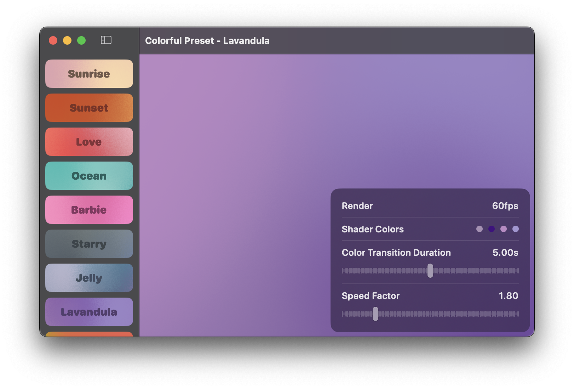Choose the Lavandula preset
This screenshot has width=574, height=389.
point(89,312)
